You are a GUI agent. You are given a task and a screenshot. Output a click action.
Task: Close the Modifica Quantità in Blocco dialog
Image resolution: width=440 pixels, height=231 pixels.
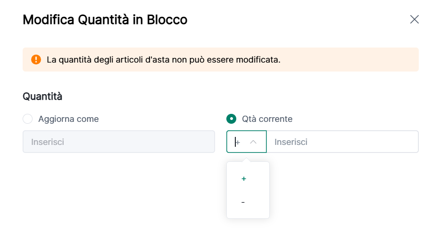click(x=414, y=19)
